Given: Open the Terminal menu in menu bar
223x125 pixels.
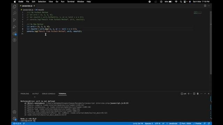Looking at the screenshot, I should tap(71, 2).
